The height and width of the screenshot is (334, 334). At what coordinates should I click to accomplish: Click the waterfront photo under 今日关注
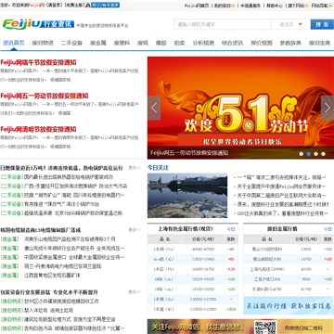(x=187, y=196)
